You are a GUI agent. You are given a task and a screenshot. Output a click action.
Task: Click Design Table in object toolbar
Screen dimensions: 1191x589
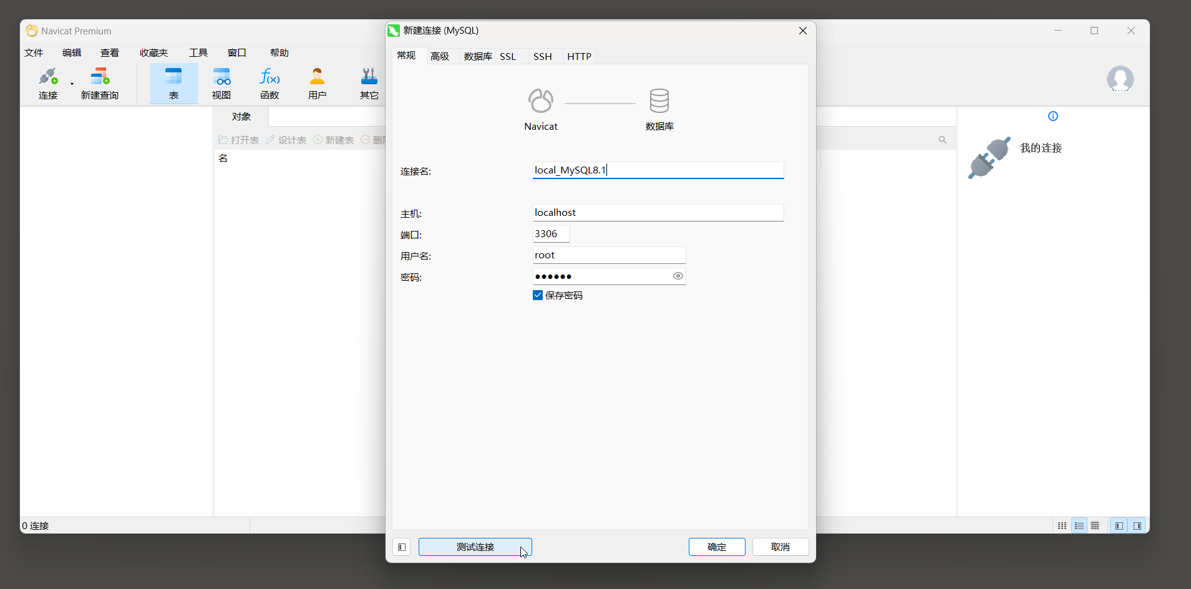286,140
